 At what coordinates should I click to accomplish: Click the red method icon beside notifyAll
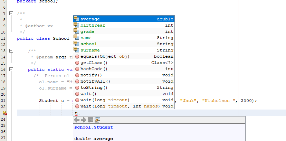pyautogui.click(x=77, y=81)
